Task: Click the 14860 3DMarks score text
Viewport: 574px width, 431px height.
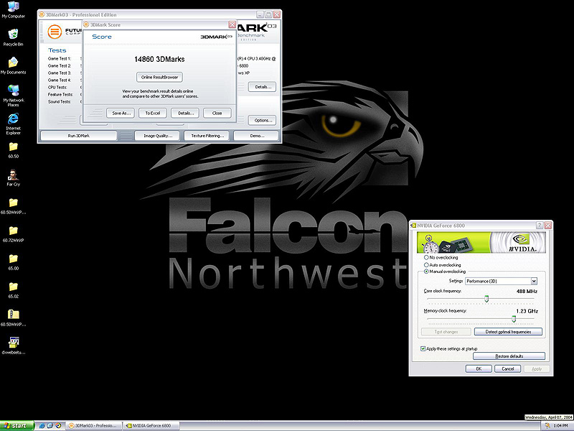Action: click(x=159, y=60)
